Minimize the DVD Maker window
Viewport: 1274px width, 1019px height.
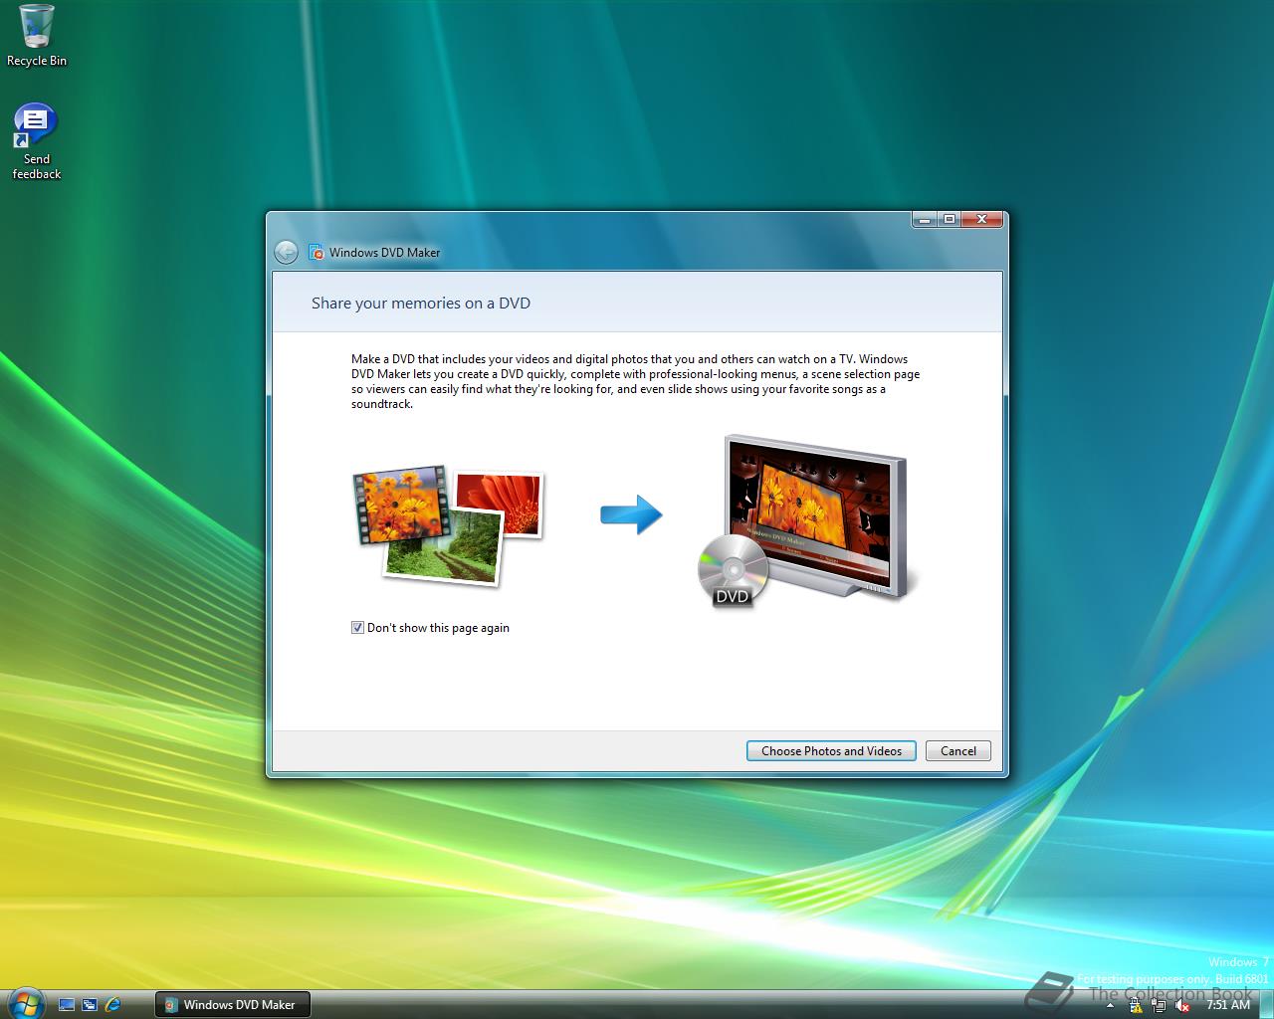pyautogui.click(x=925, y=220)
